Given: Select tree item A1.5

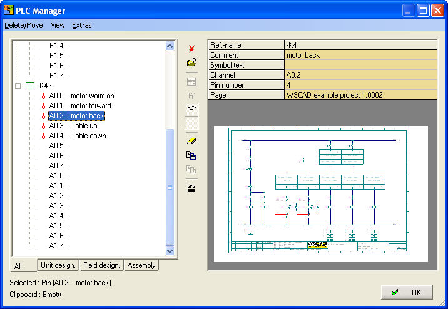Looking at the screenshot, I should pos(59,226).
